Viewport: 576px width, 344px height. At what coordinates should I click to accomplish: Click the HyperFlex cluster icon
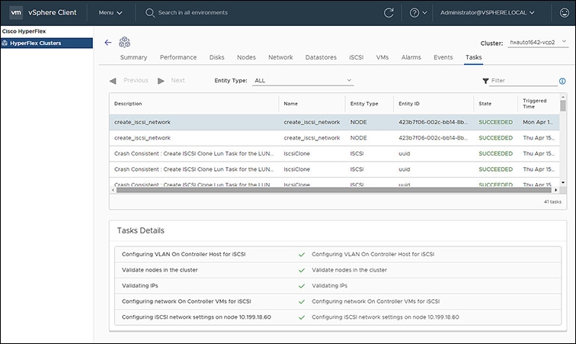pyautogui.click(x=124, y=42)
